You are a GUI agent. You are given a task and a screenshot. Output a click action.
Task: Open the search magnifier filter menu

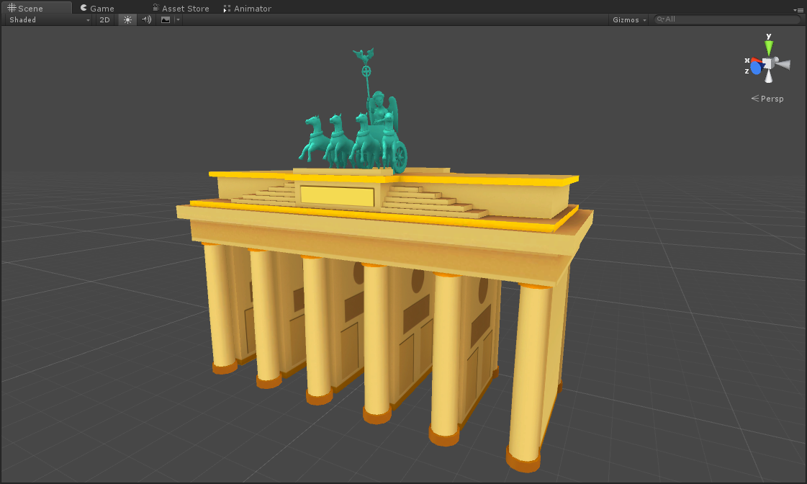[660, 19]
